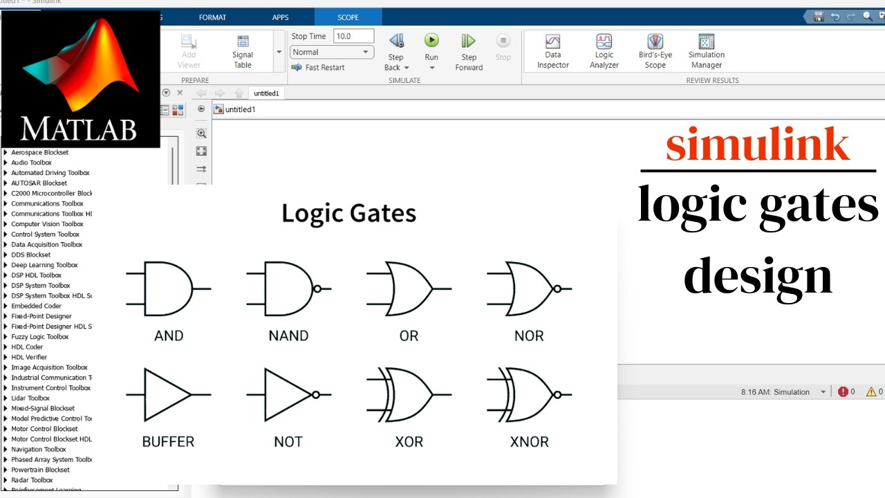Click the Run simulation button
The height and width of the screenshot is (498, 885).
point(431,41)
